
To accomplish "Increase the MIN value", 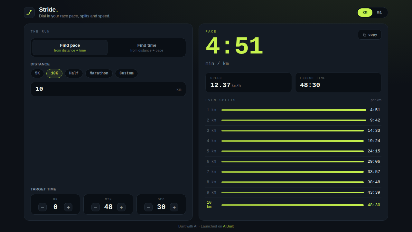I will click(121, 207).
